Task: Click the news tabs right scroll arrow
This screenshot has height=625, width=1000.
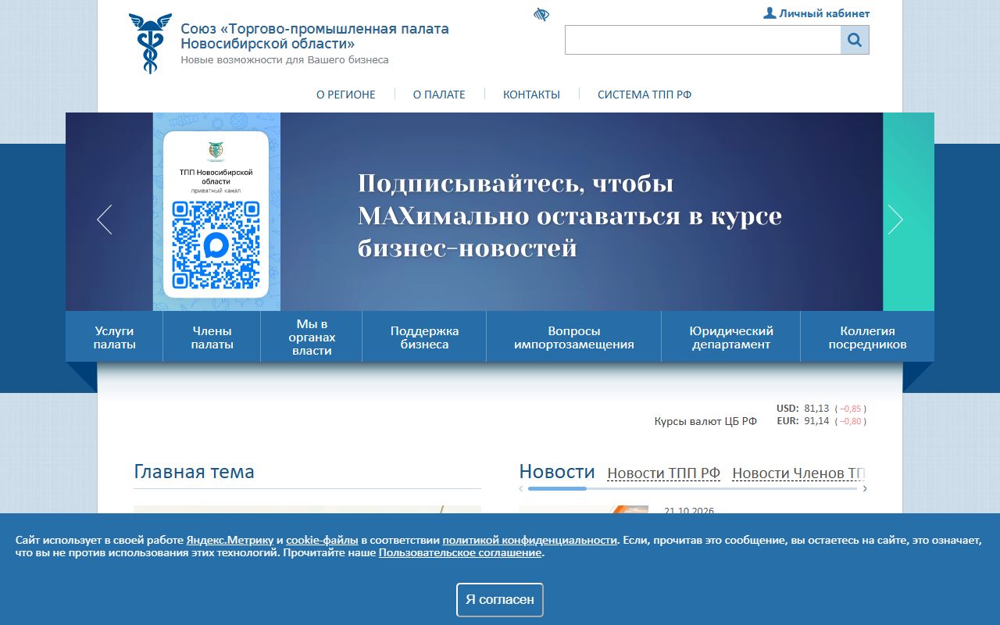Action: (864, 489)
